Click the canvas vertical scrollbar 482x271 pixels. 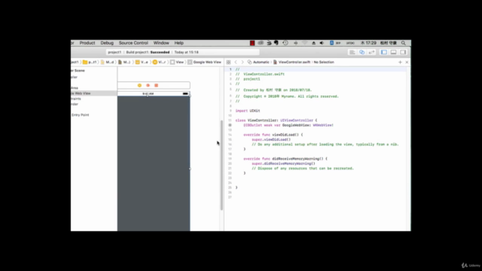(221, 165)
